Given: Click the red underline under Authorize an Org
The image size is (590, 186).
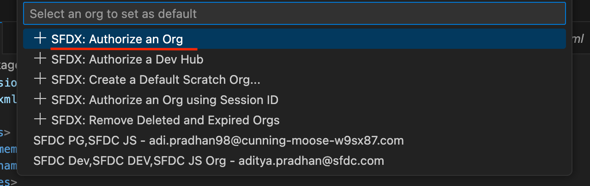Looking at the screenshot, I should (124, 47).
